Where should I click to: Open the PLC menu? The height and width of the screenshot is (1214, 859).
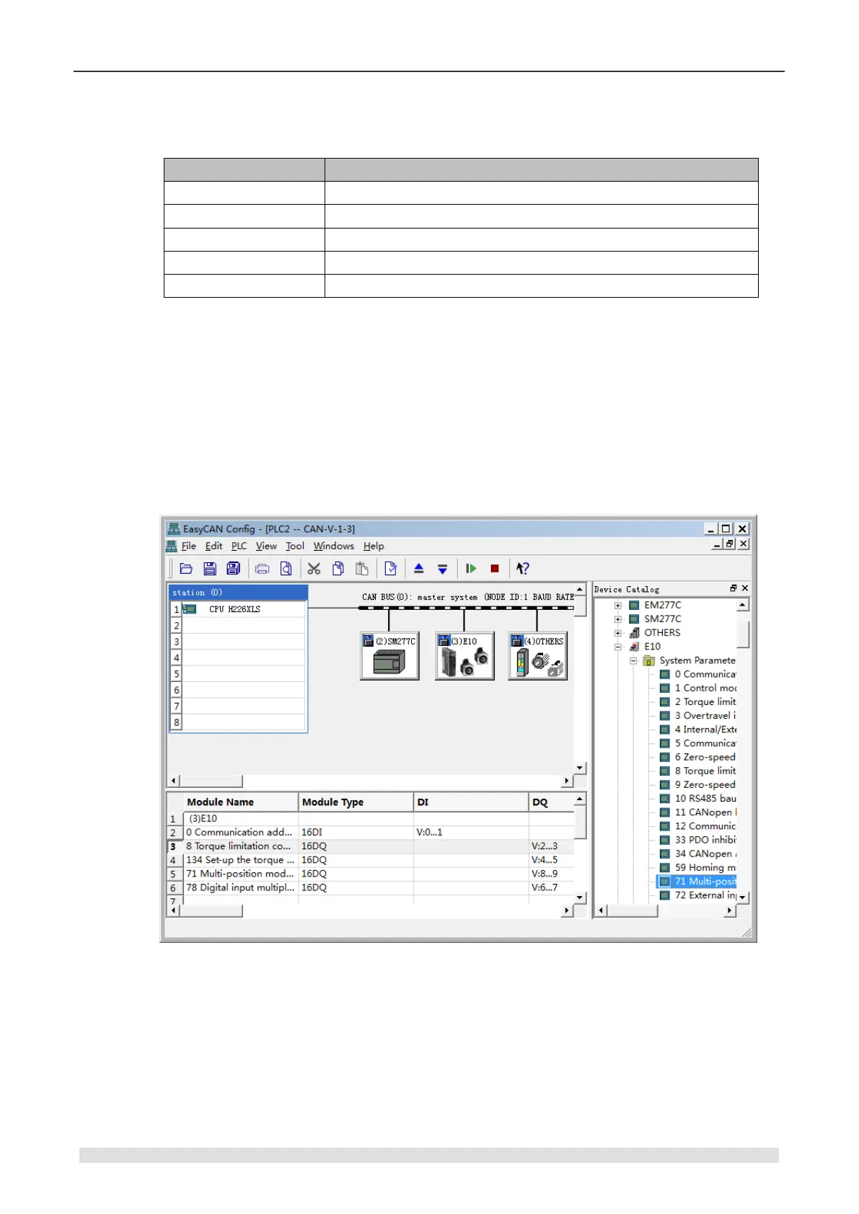click(239, 546)
